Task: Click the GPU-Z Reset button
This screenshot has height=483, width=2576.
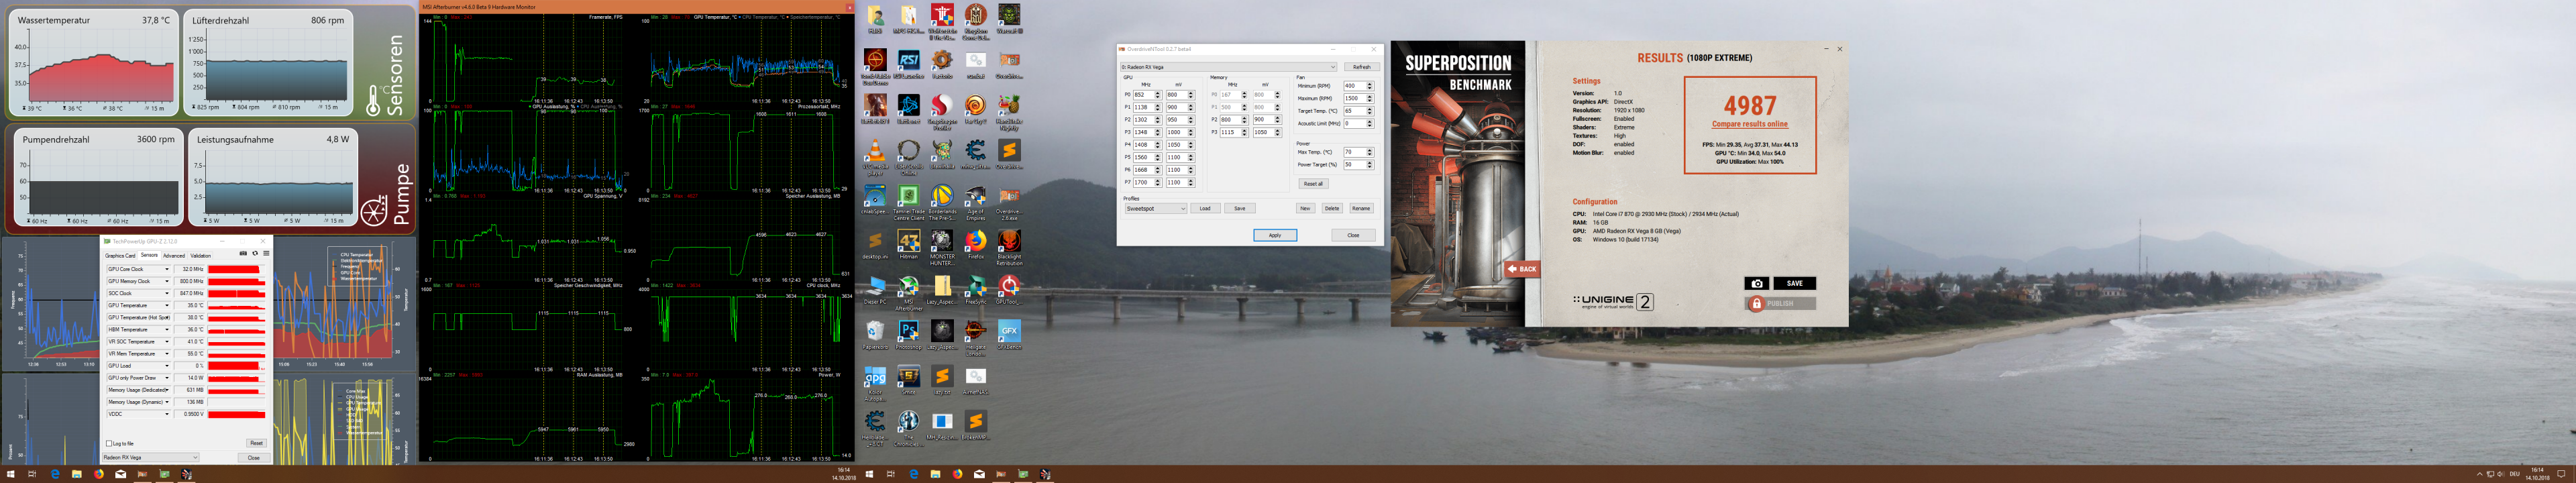Action: click(256, 443)
